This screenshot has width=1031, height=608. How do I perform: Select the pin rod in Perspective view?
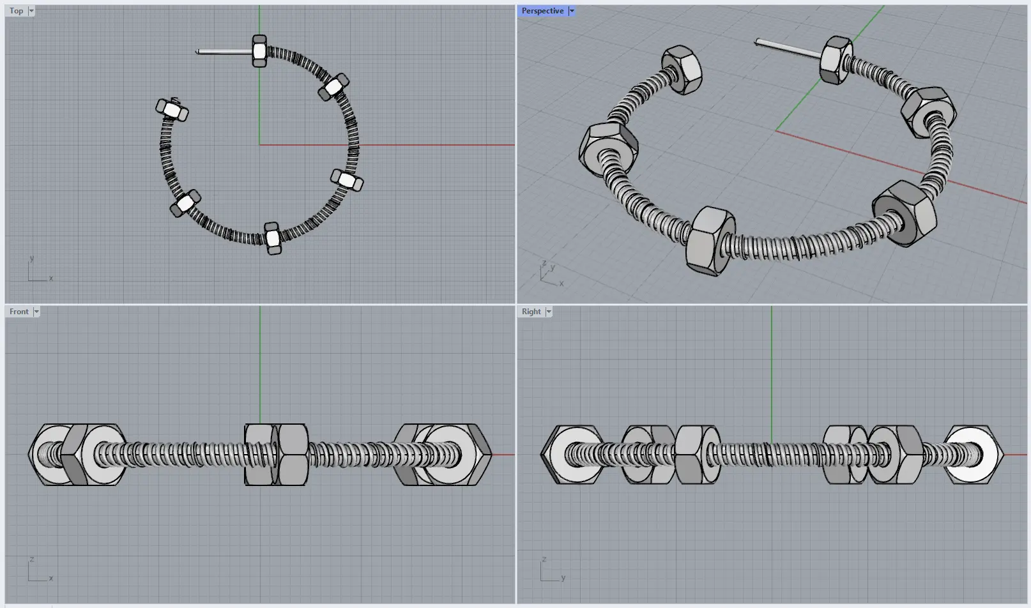point(786,49)
